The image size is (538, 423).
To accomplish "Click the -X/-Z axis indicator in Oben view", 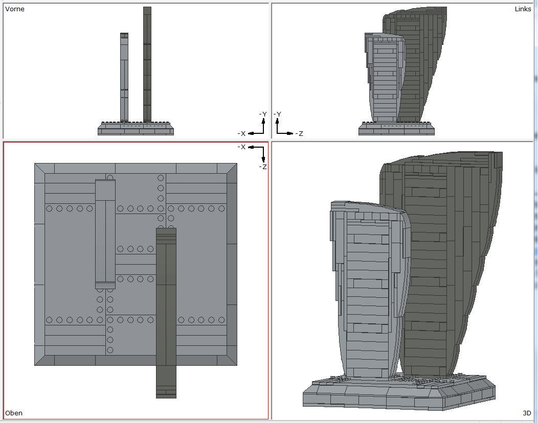I will (253, 157).
